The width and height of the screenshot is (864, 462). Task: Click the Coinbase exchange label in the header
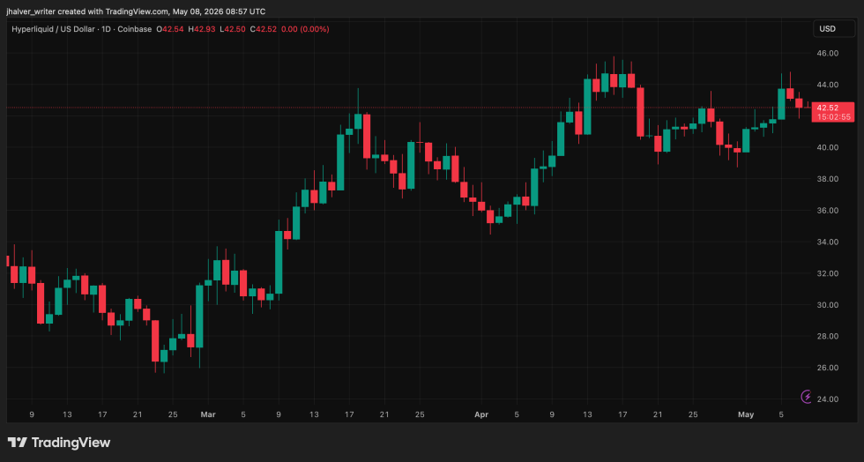pos(134,29)
